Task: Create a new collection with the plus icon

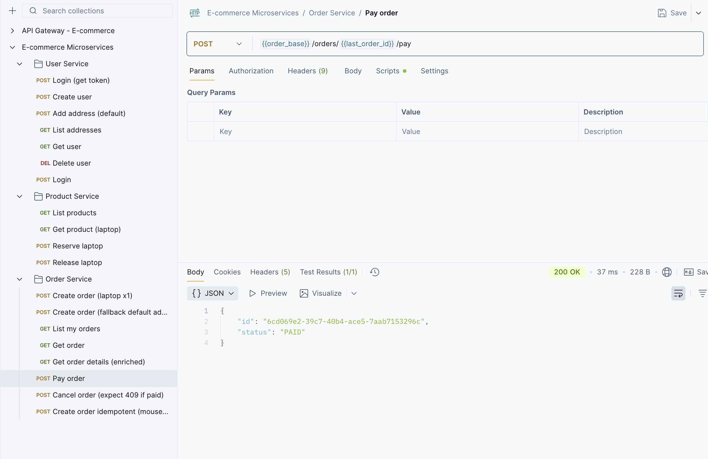Action: [x=12, y=11]
